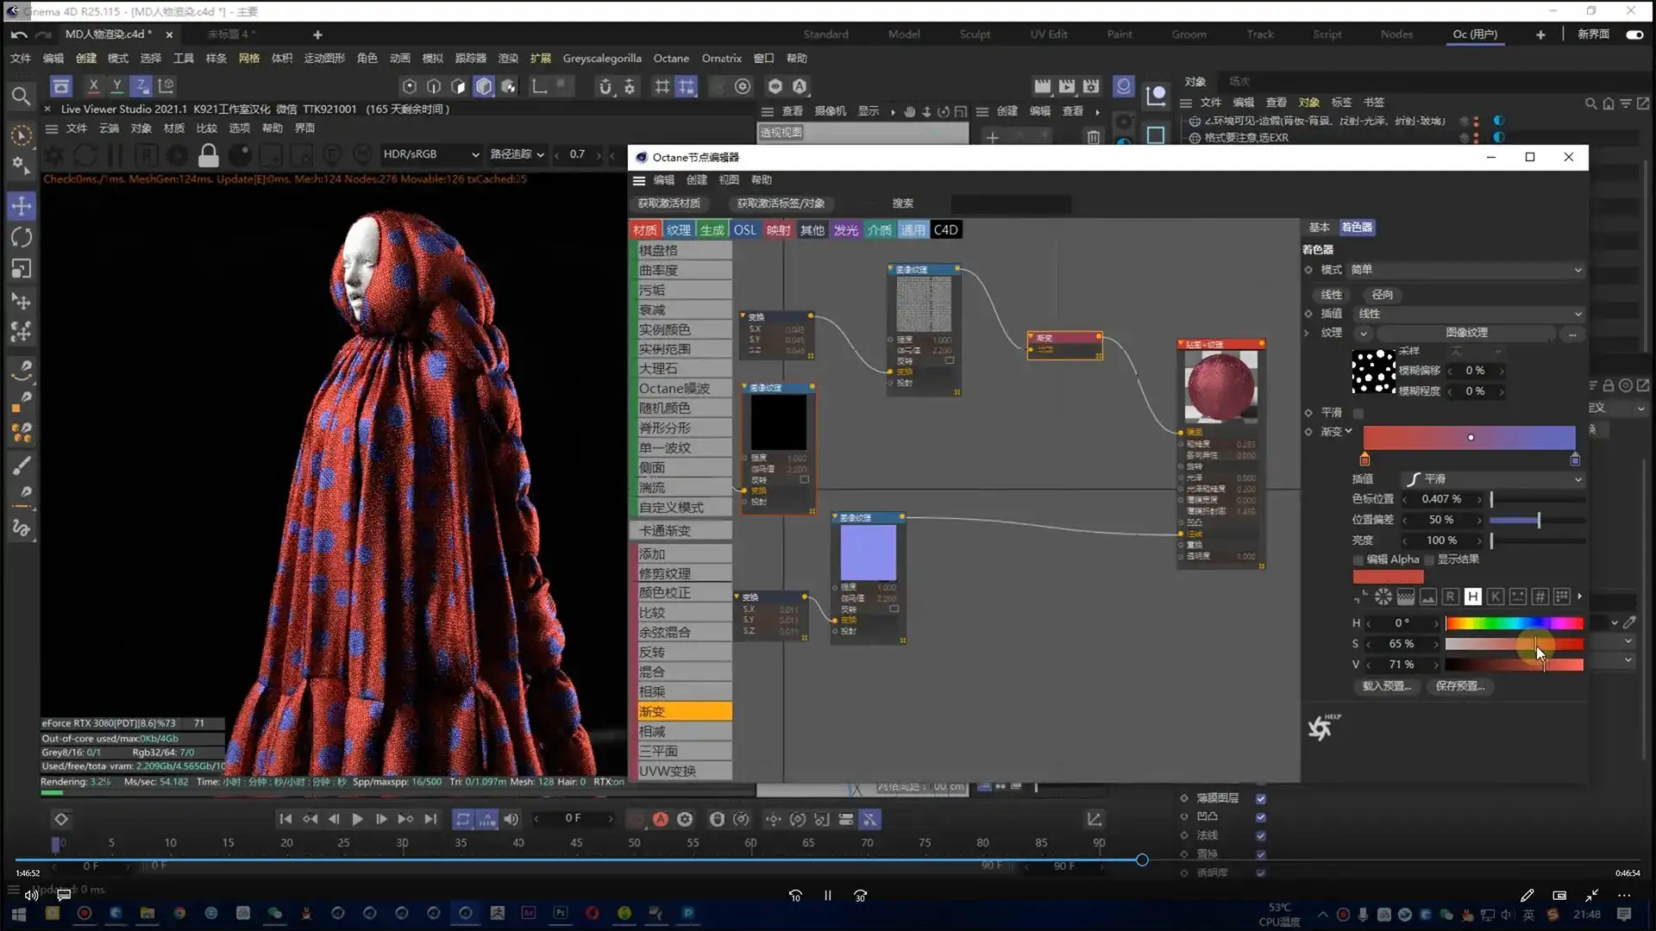Click the search magnifier icon at top left

coord(21,96)
